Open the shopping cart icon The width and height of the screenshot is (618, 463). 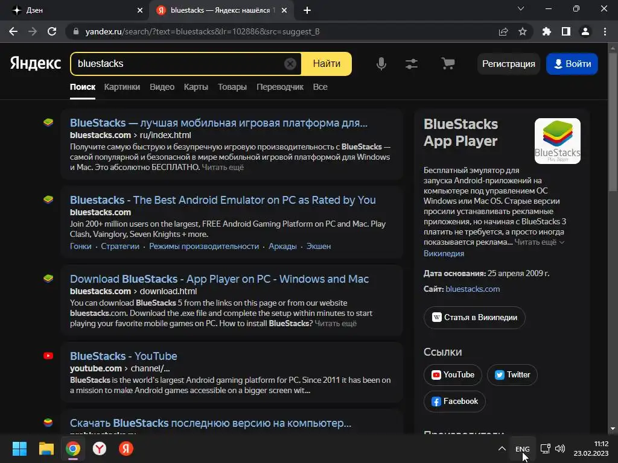(448, 64)
